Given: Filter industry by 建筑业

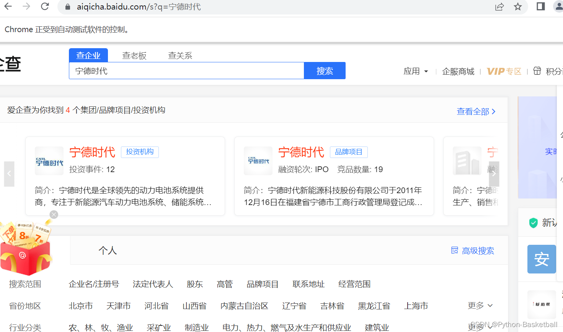Looking at the screenshot, I should click(x=377, y=327).
